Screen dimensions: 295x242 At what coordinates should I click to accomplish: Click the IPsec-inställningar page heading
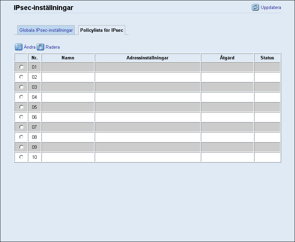pos(44,8)
